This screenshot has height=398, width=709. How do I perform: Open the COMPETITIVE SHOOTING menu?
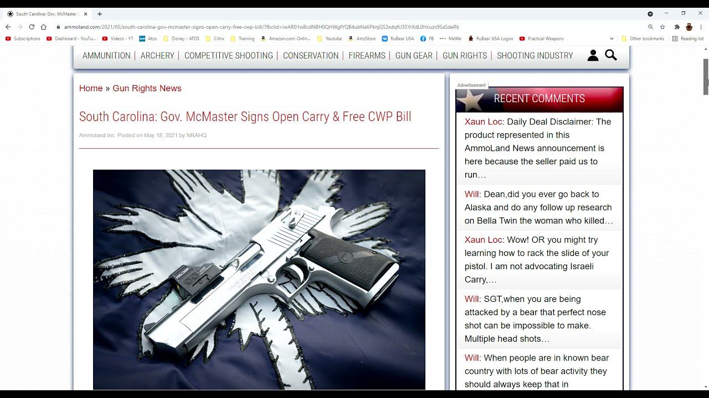coord(229,55)
